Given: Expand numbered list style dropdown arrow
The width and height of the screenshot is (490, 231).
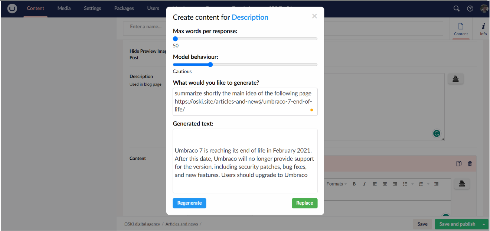Looking at the screenshot, I should [428, 184].
